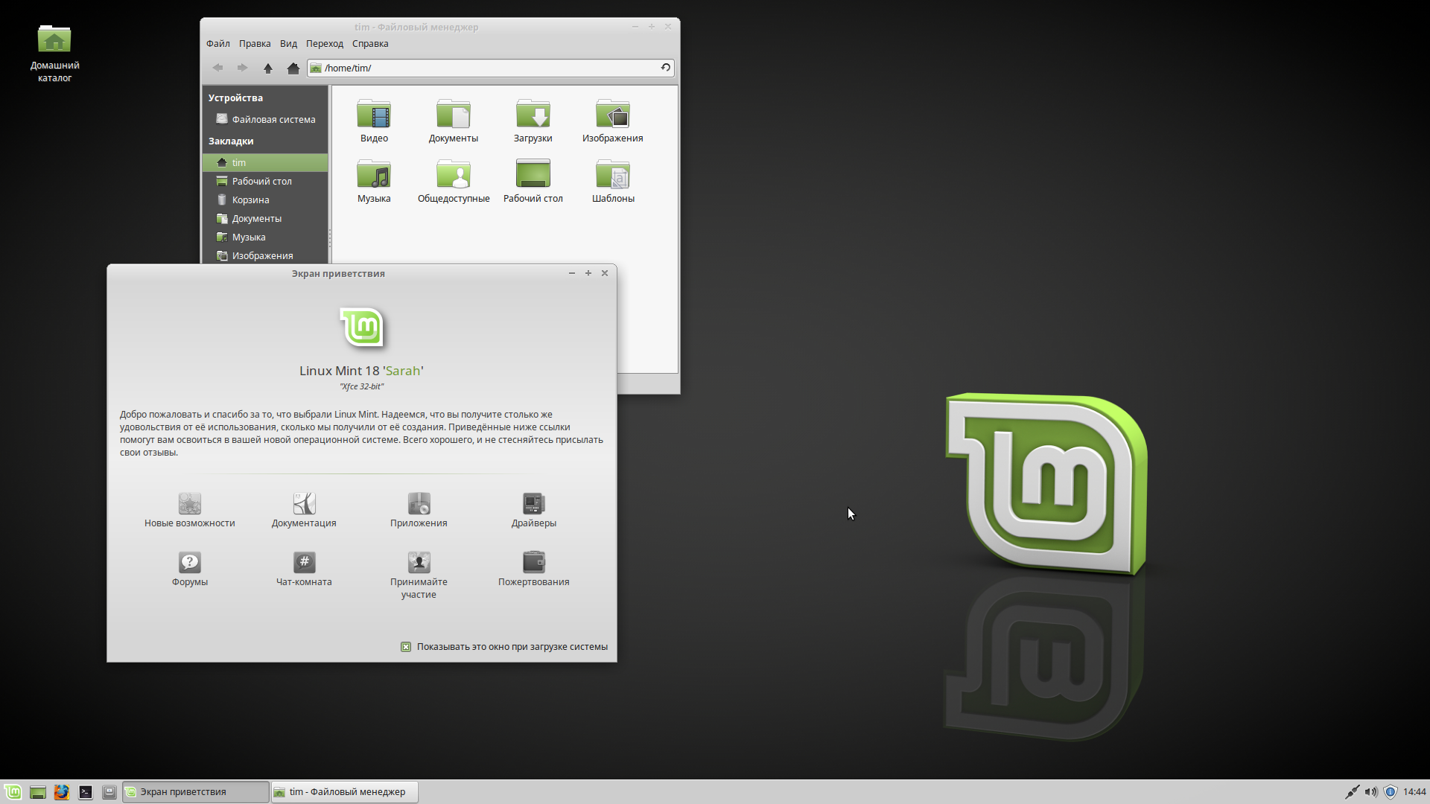
Task: Select tim bookmark in sidebar
Action: [265, 162]
